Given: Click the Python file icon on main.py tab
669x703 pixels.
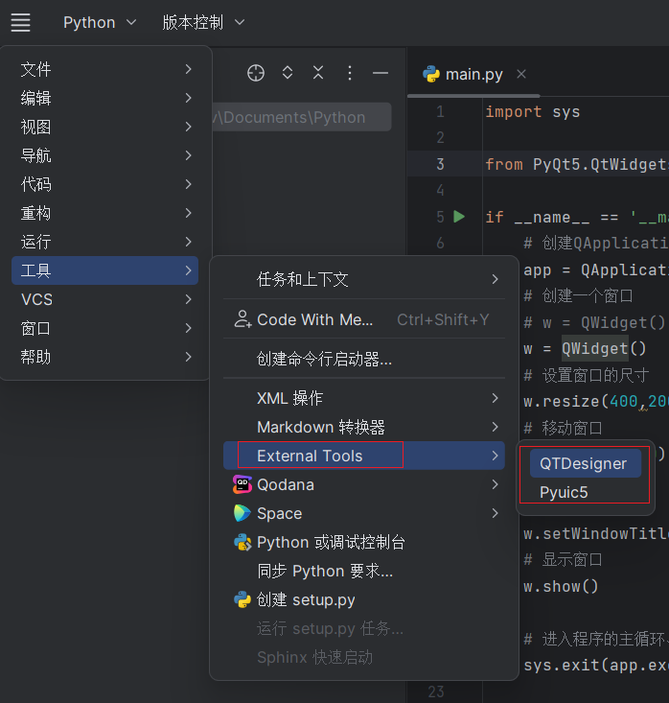Looking at the screenshot, I should [x=431, y=74].
